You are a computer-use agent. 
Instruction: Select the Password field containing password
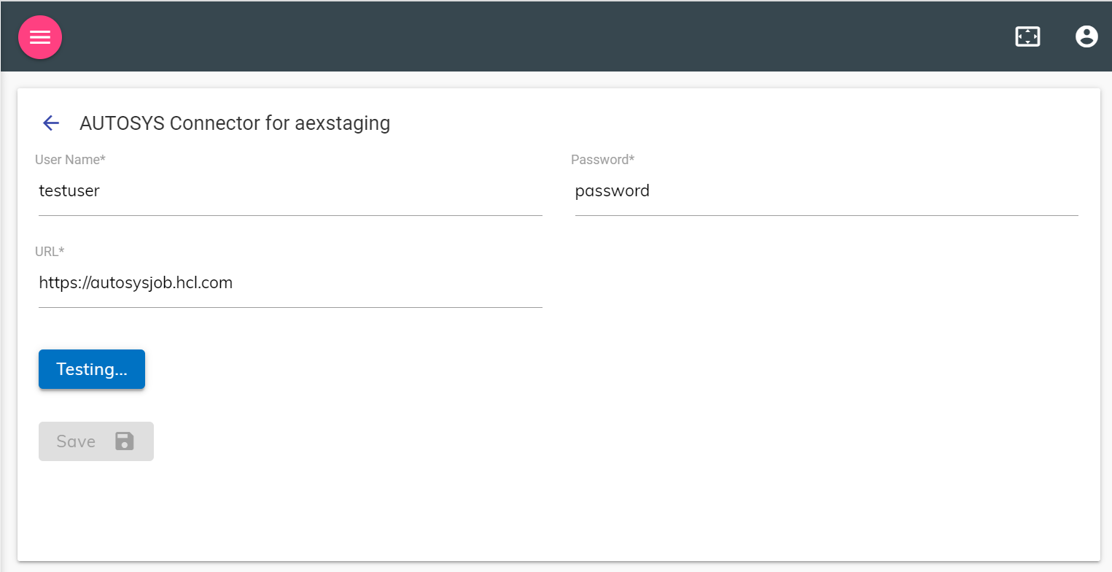(x=827, y=191)
